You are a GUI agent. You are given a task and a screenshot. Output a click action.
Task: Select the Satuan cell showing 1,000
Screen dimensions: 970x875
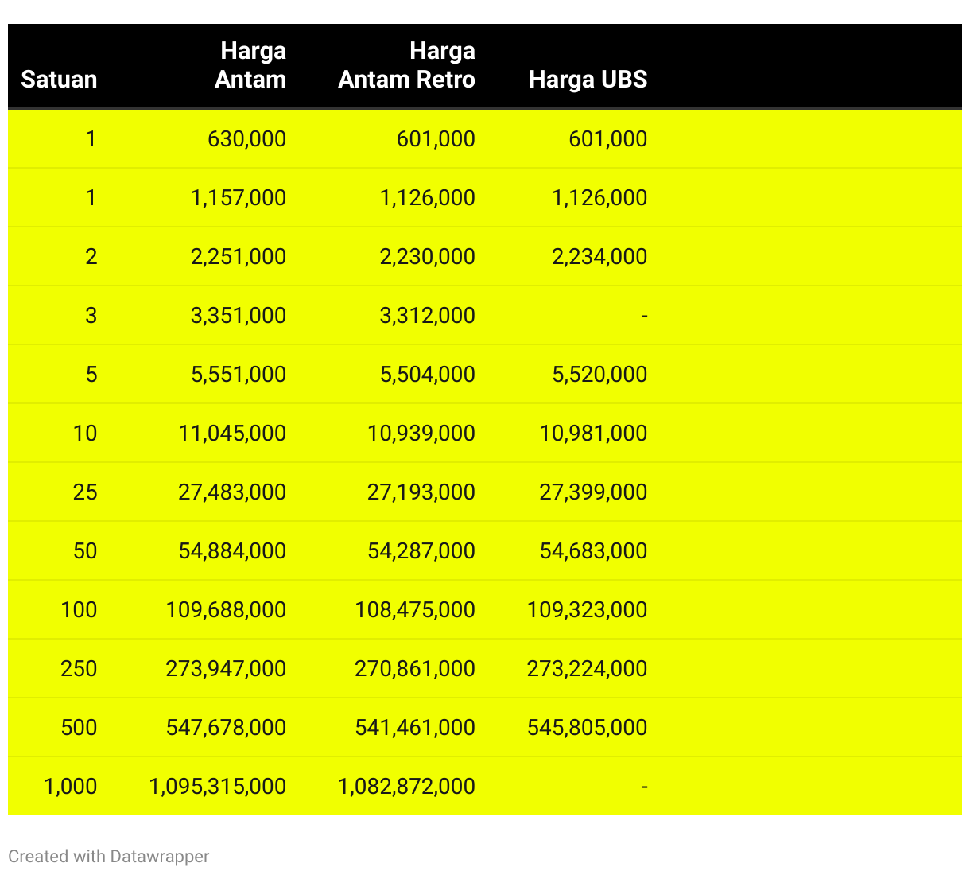tap(71, 787)
